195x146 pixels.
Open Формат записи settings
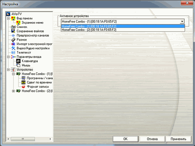38,87
